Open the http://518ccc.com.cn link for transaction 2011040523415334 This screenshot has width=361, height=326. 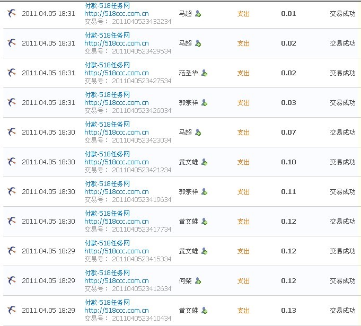click(117, 251)
